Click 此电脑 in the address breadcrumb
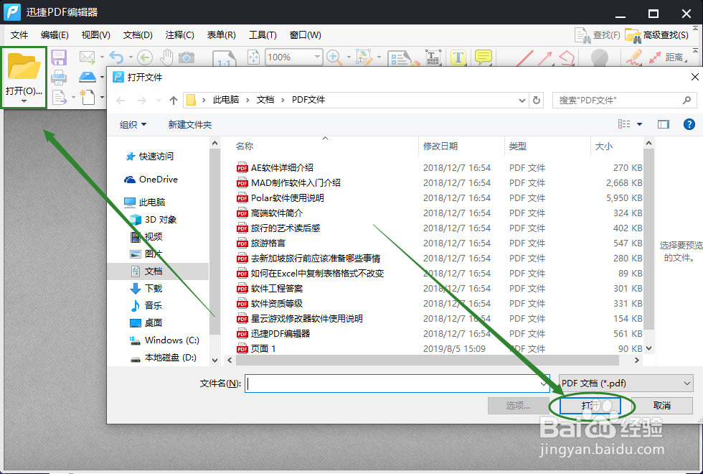 point(226,100)
